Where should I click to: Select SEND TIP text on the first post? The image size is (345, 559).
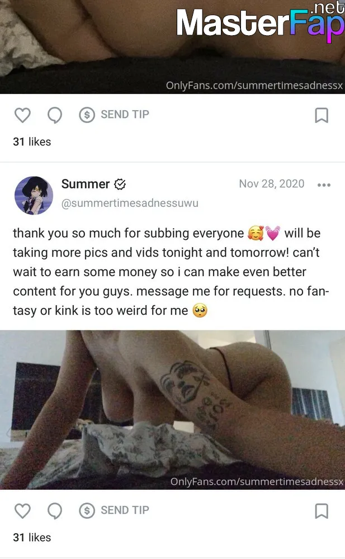click(125, 115)
